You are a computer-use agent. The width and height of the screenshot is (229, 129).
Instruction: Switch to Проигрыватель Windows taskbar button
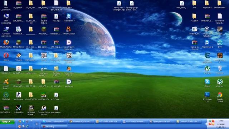pyautogui.click(x=162, y=121)
